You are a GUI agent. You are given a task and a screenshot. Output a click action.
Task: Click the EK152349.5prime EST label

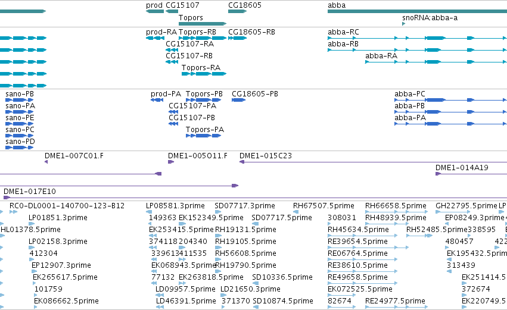click(211, 218)
